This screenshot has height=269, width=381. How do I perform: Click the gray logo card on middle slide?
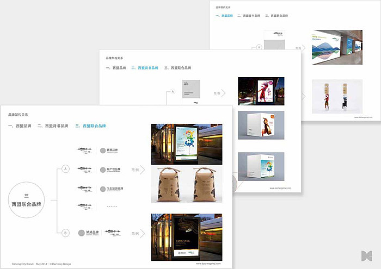[x=191, y=89]
